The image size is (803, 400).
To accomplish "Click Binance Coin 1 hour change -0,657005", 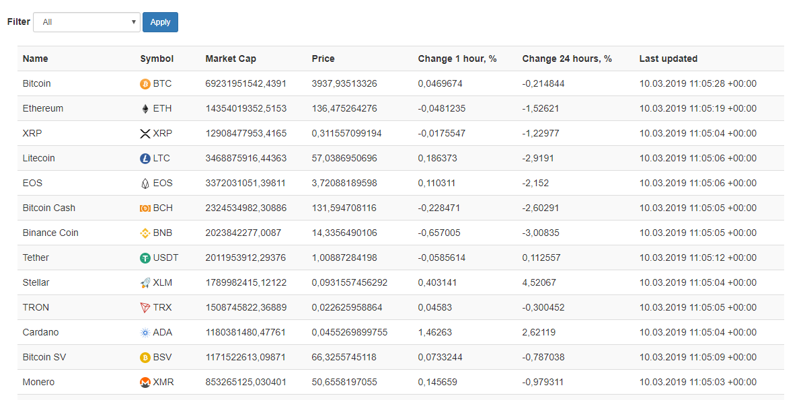I will click(x=439, y=233).
